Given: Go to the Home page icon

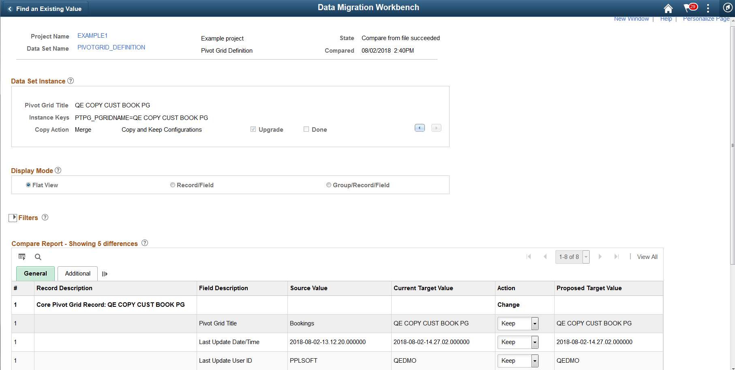Looking at the screenshot, I should 668,8.
